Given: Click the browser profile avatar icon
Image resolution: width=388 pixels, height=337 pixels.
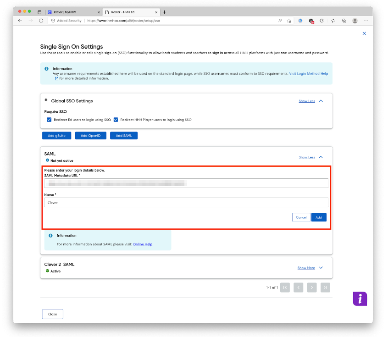Looking at the screenshot, I should pos(355,20).
